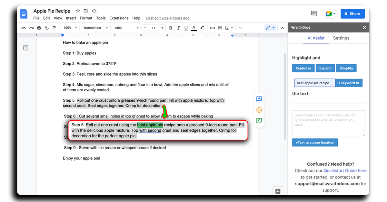Viewport: 387px width, 202px height.
Task: Toggle Bold formatting
Action: coord(171,28)
